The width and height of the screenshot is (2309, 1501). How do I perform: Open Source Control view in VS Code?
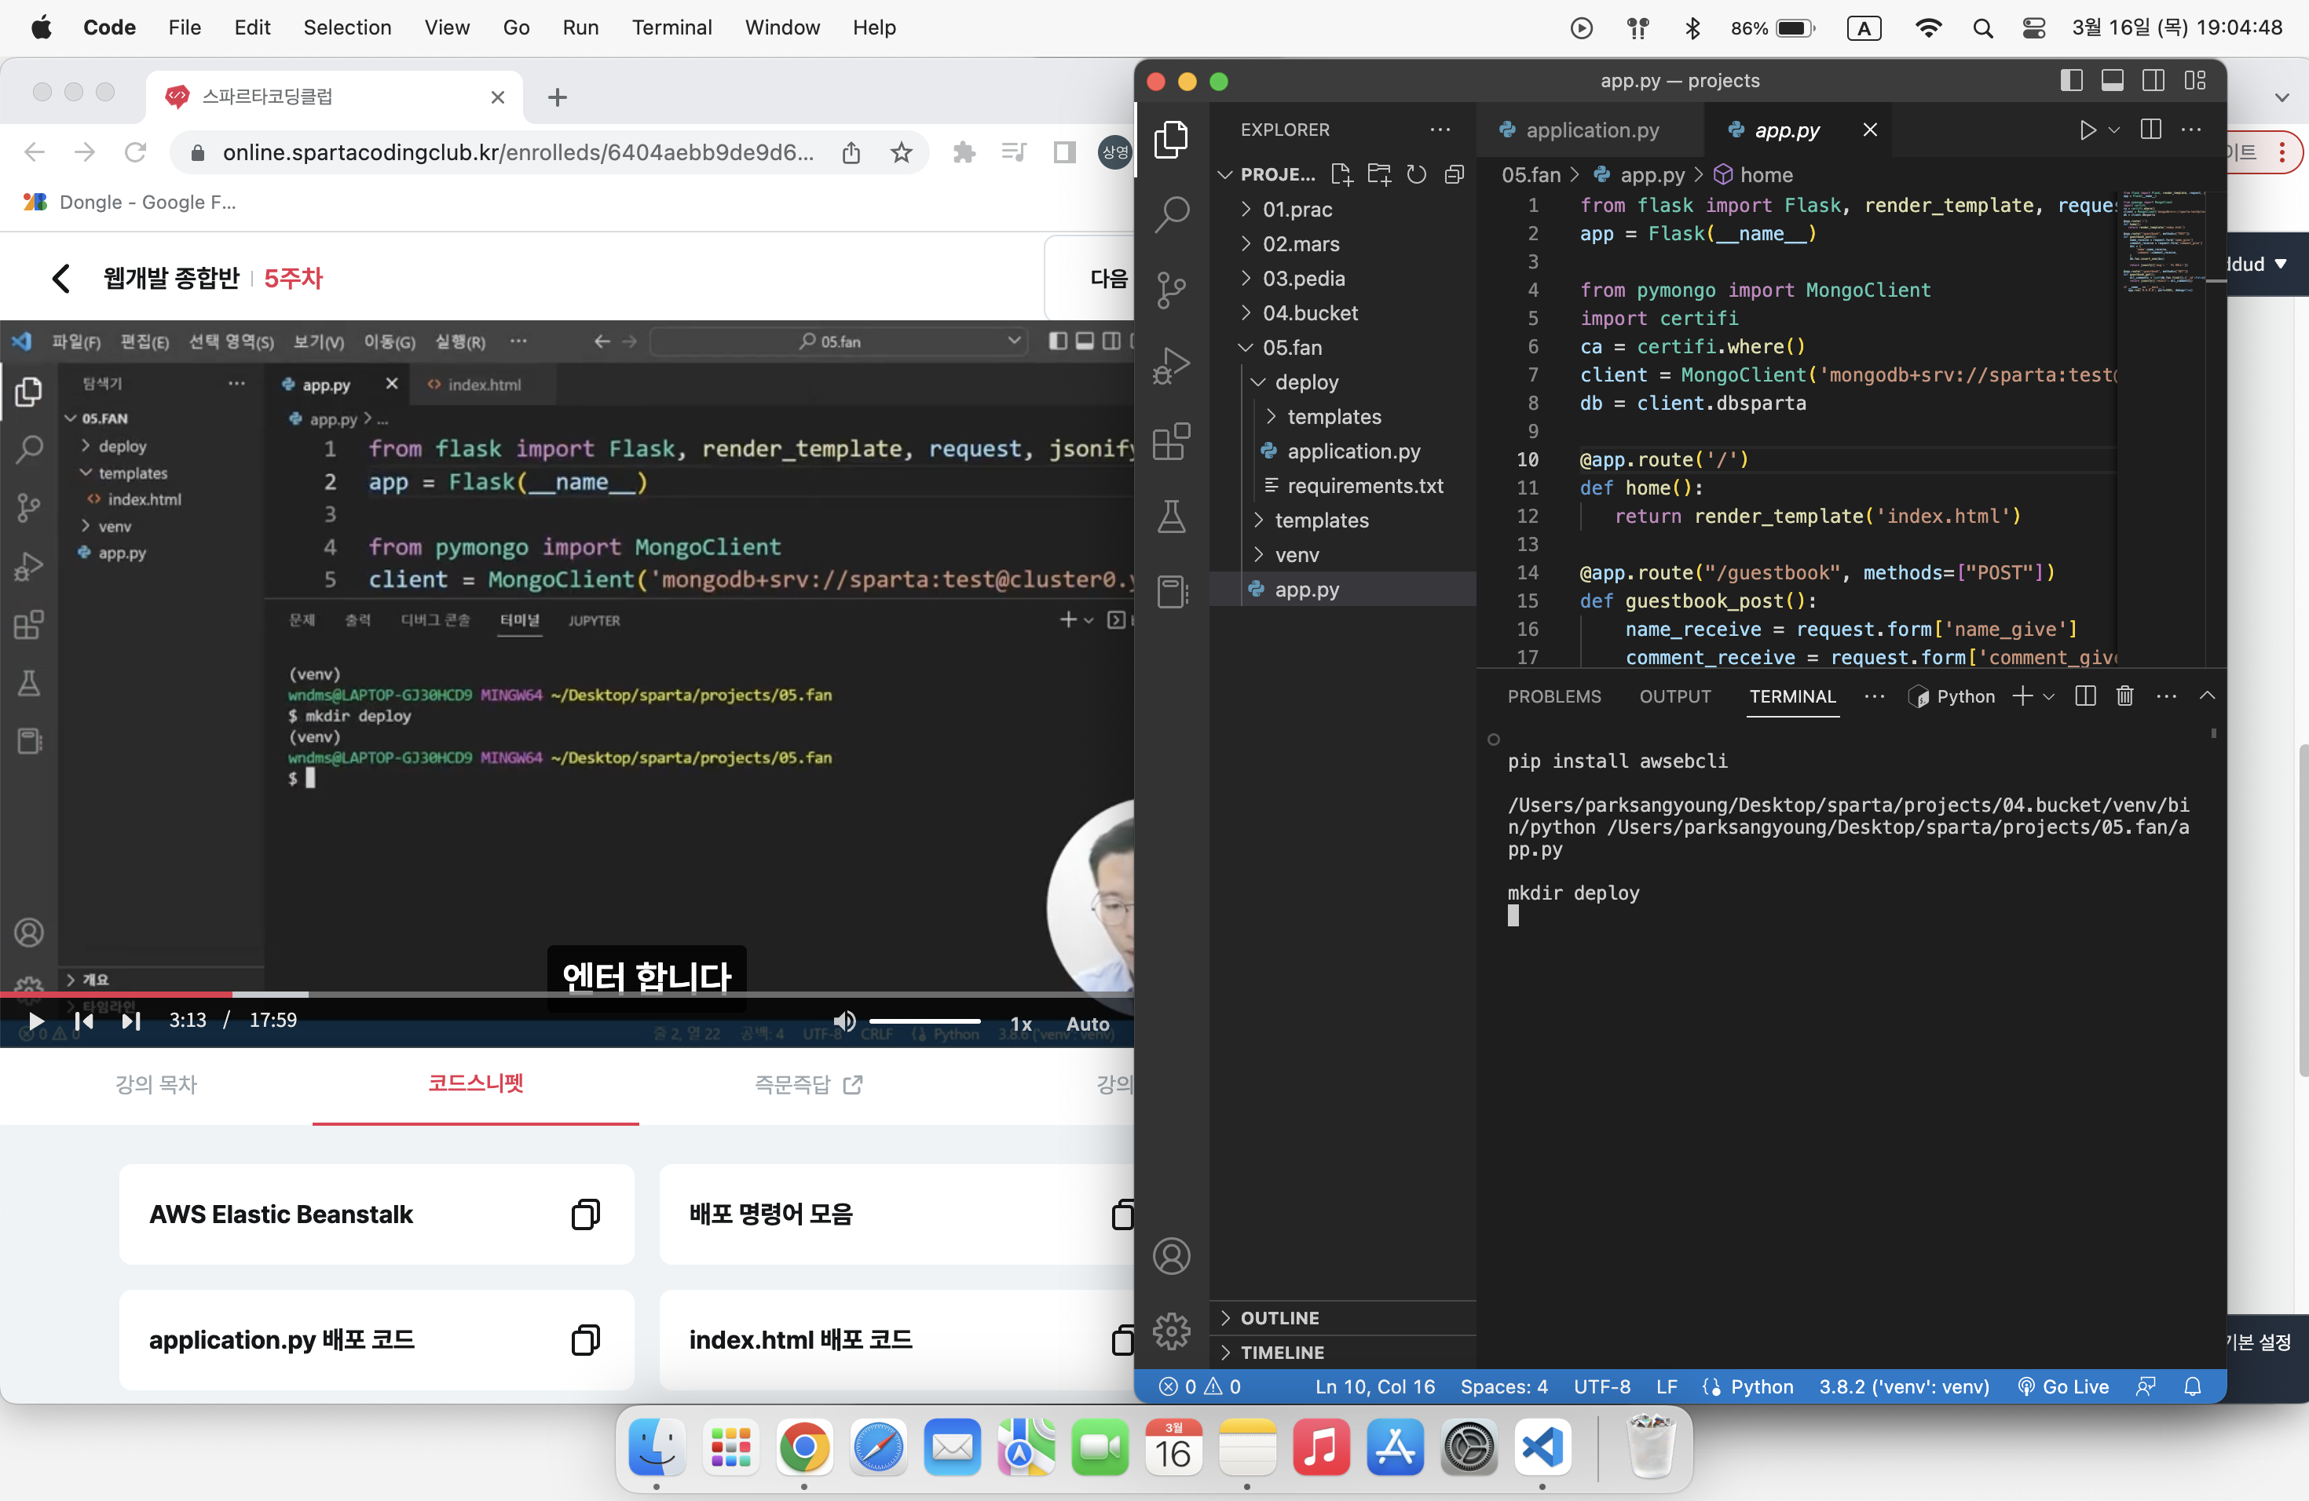pos(1171,290)
